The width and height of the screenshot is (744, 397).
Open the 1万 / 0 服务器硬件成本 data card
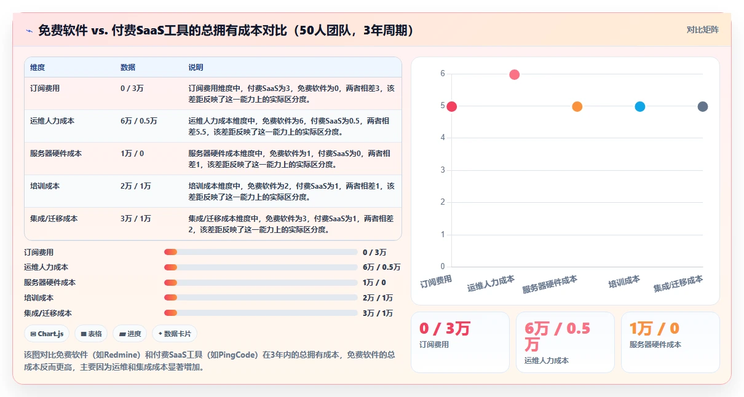670,342
